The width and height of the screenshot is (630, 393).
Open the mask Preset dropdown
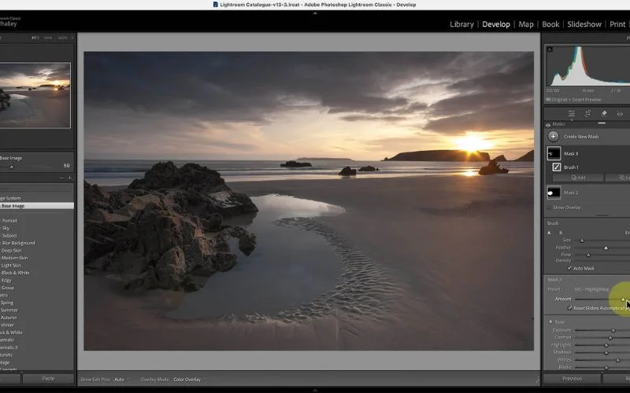(x=592, y=289)
